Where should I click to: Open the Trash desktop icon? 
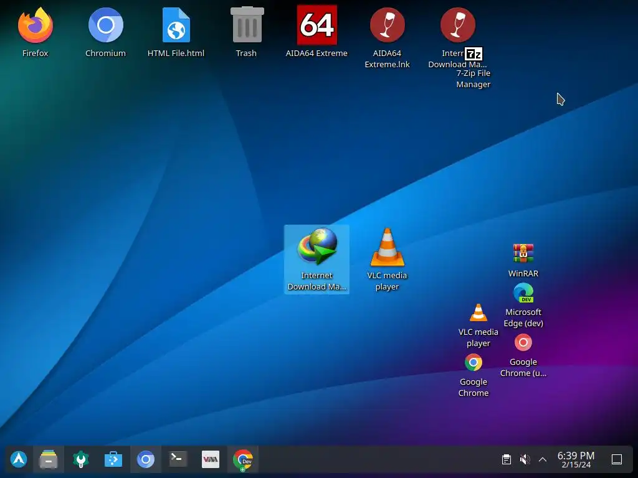click(x=247, y=25)
